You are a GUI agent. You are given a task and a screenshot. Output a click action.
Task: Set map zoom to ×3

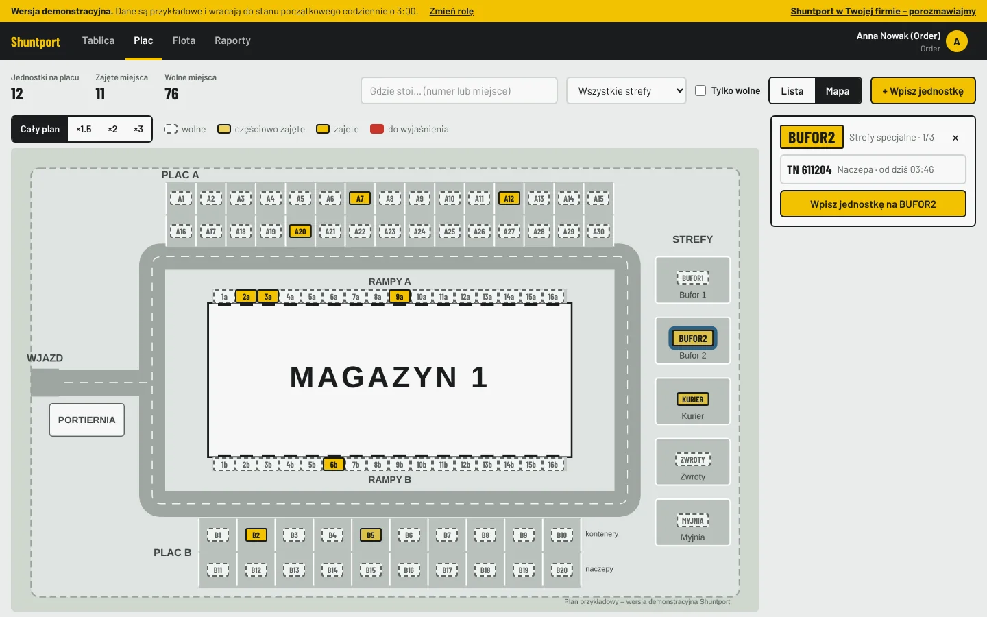click(138, 129)
